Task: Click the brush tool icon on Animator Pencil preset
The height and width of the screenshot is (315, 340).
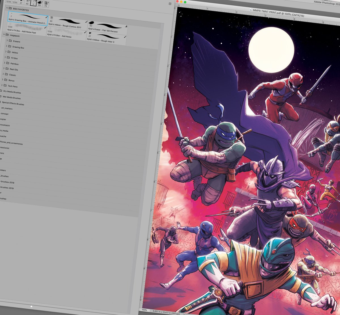Action: tap(46, 17)
